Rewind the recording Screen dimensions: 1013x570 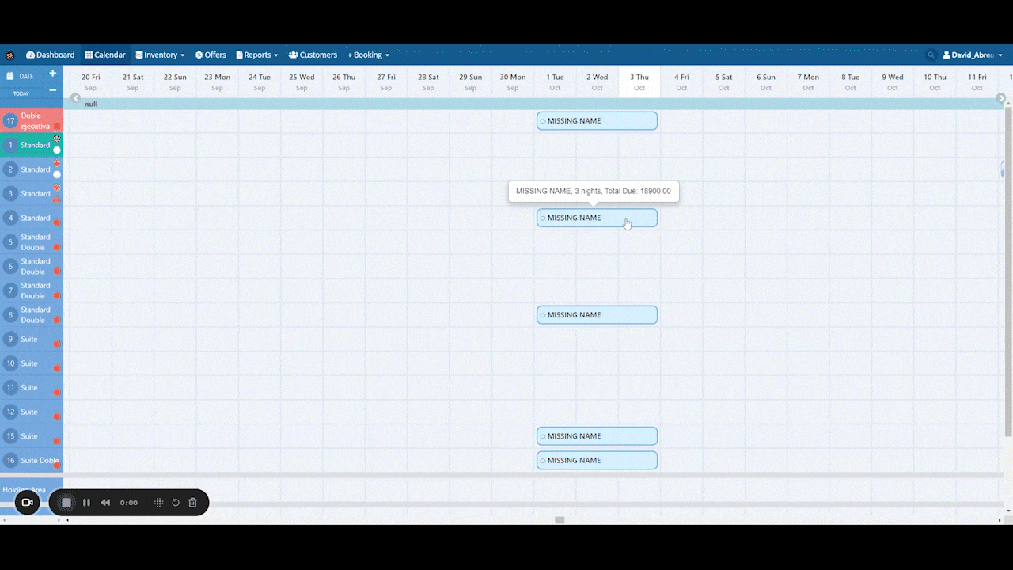pos(105,503)
